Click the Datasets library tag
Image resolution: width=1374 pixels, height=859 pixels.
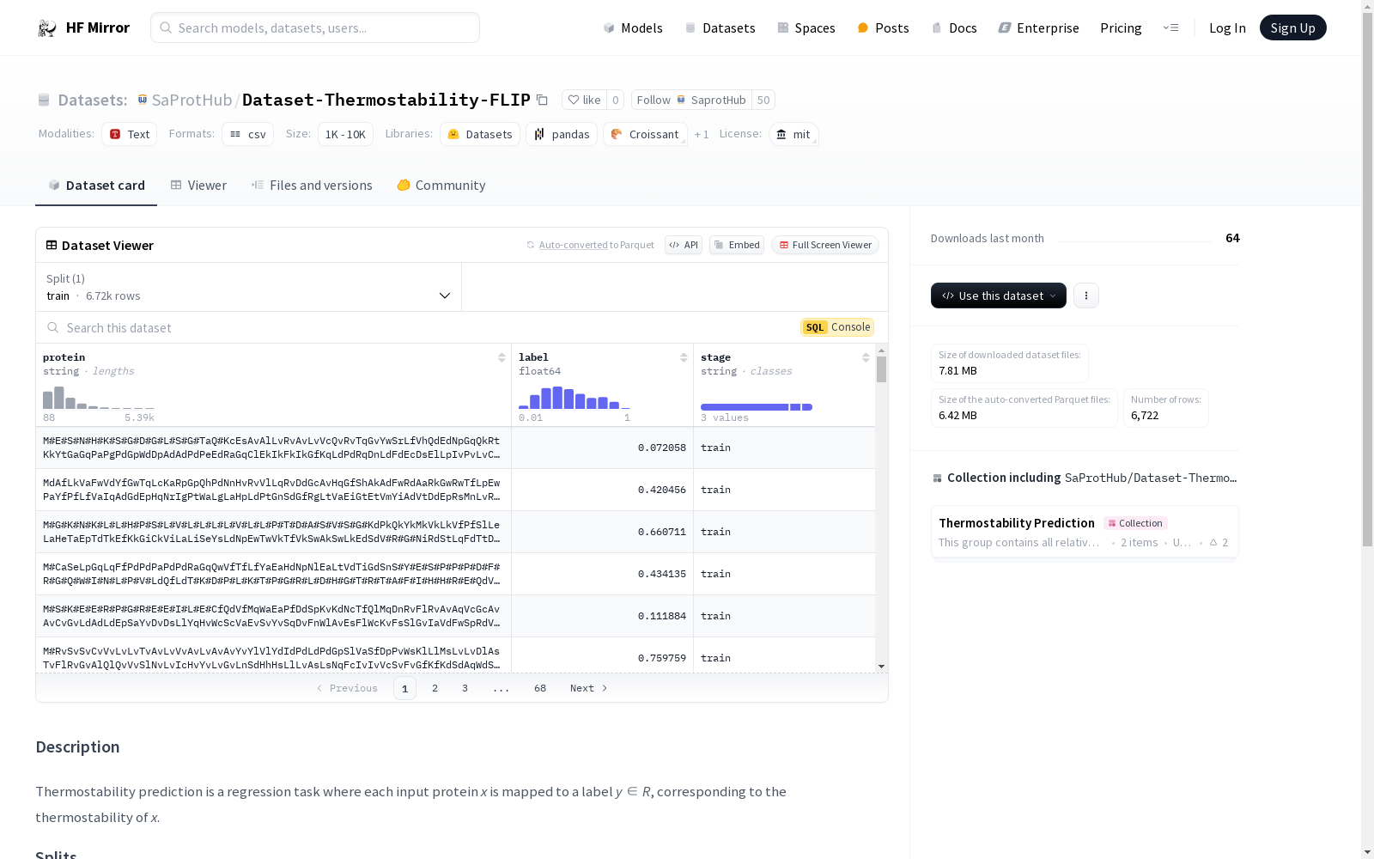[480, 134]
